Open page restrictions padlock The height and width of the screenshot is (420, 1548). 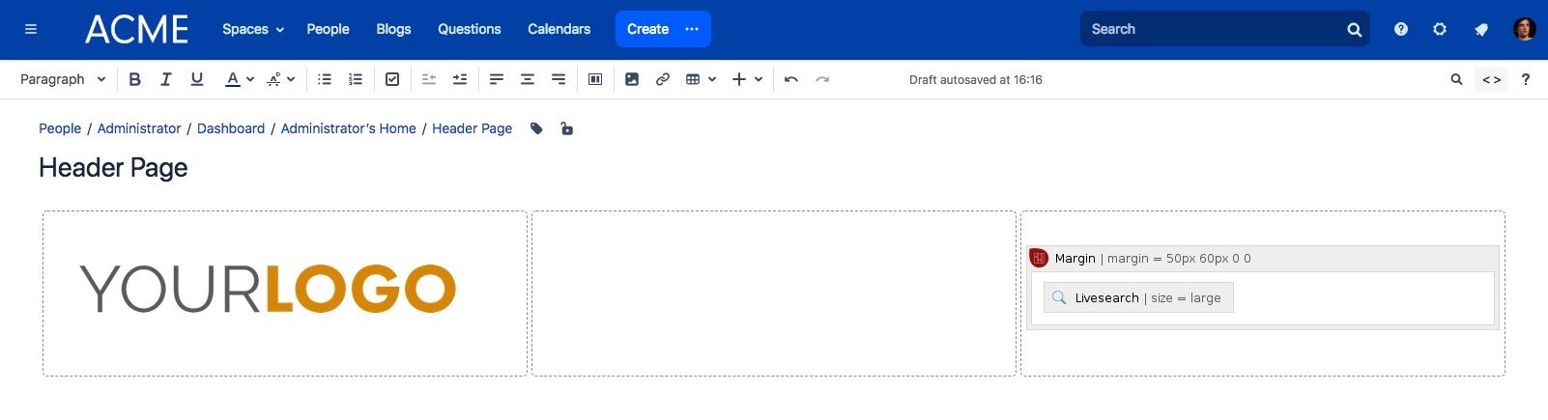click(567, 128)
